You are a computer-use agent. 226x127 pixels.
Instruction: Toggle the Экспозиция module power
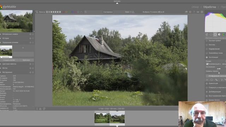tap(207, 57)
